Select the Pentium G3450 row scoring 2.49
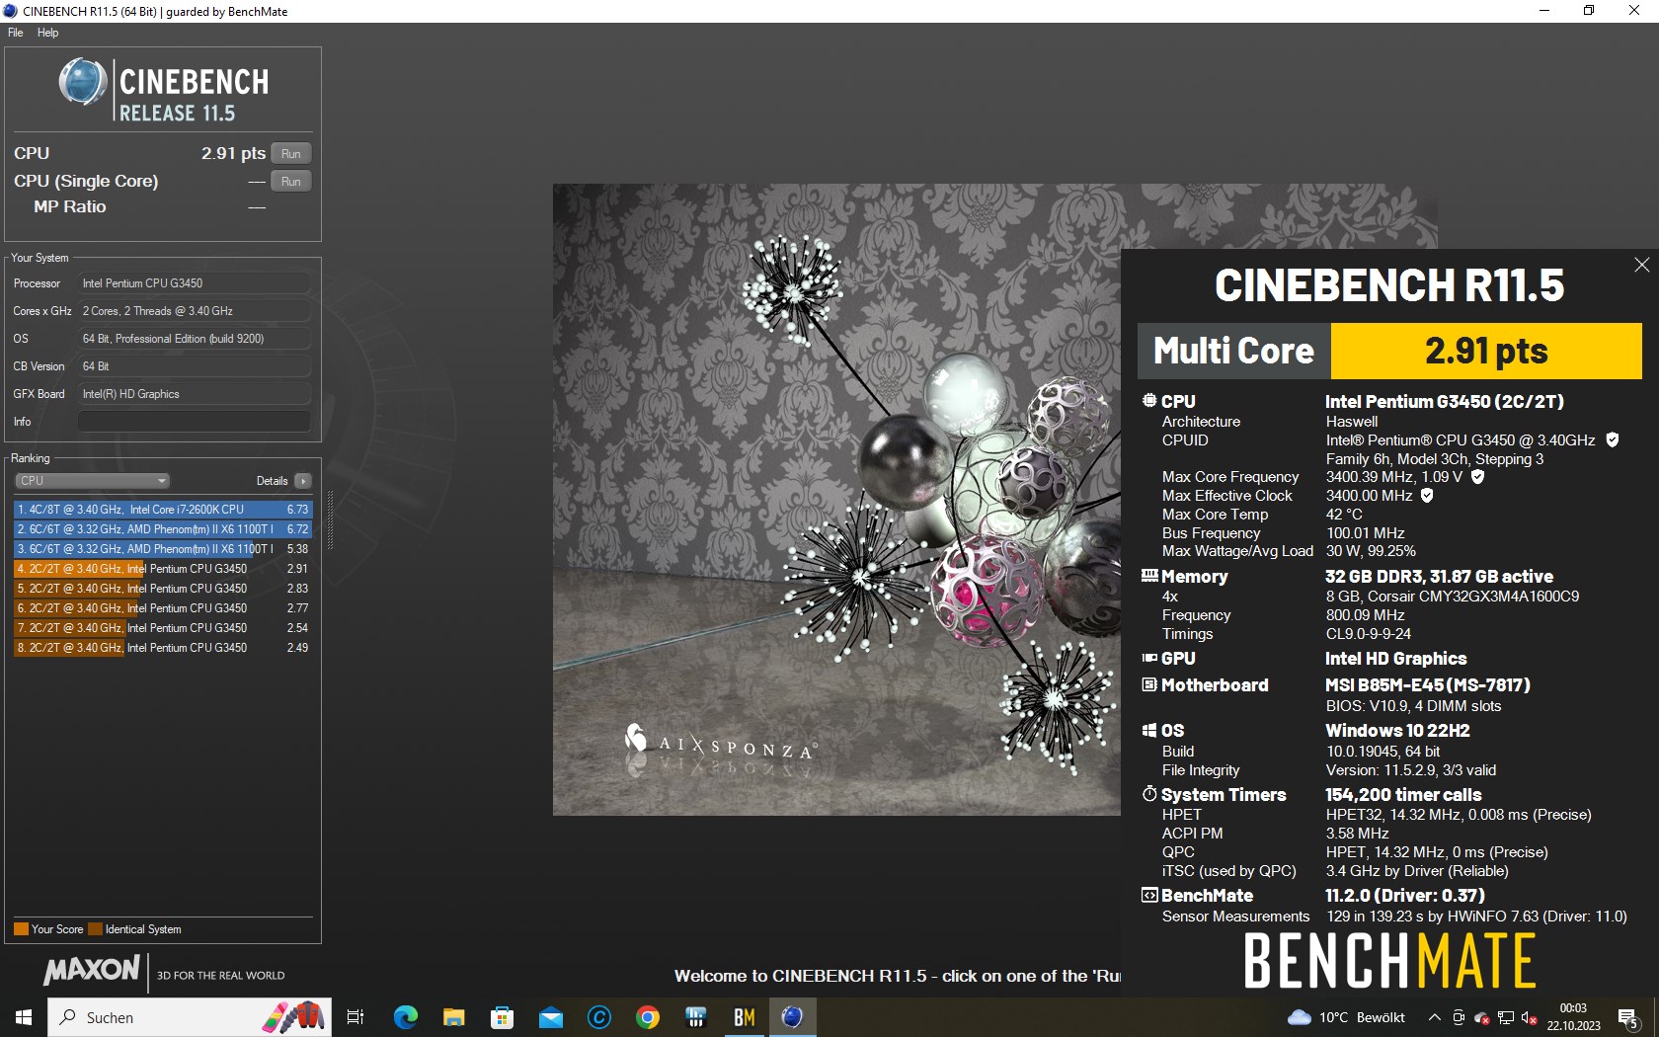This screenshot has width=1659, height=1037. point(163,648)
